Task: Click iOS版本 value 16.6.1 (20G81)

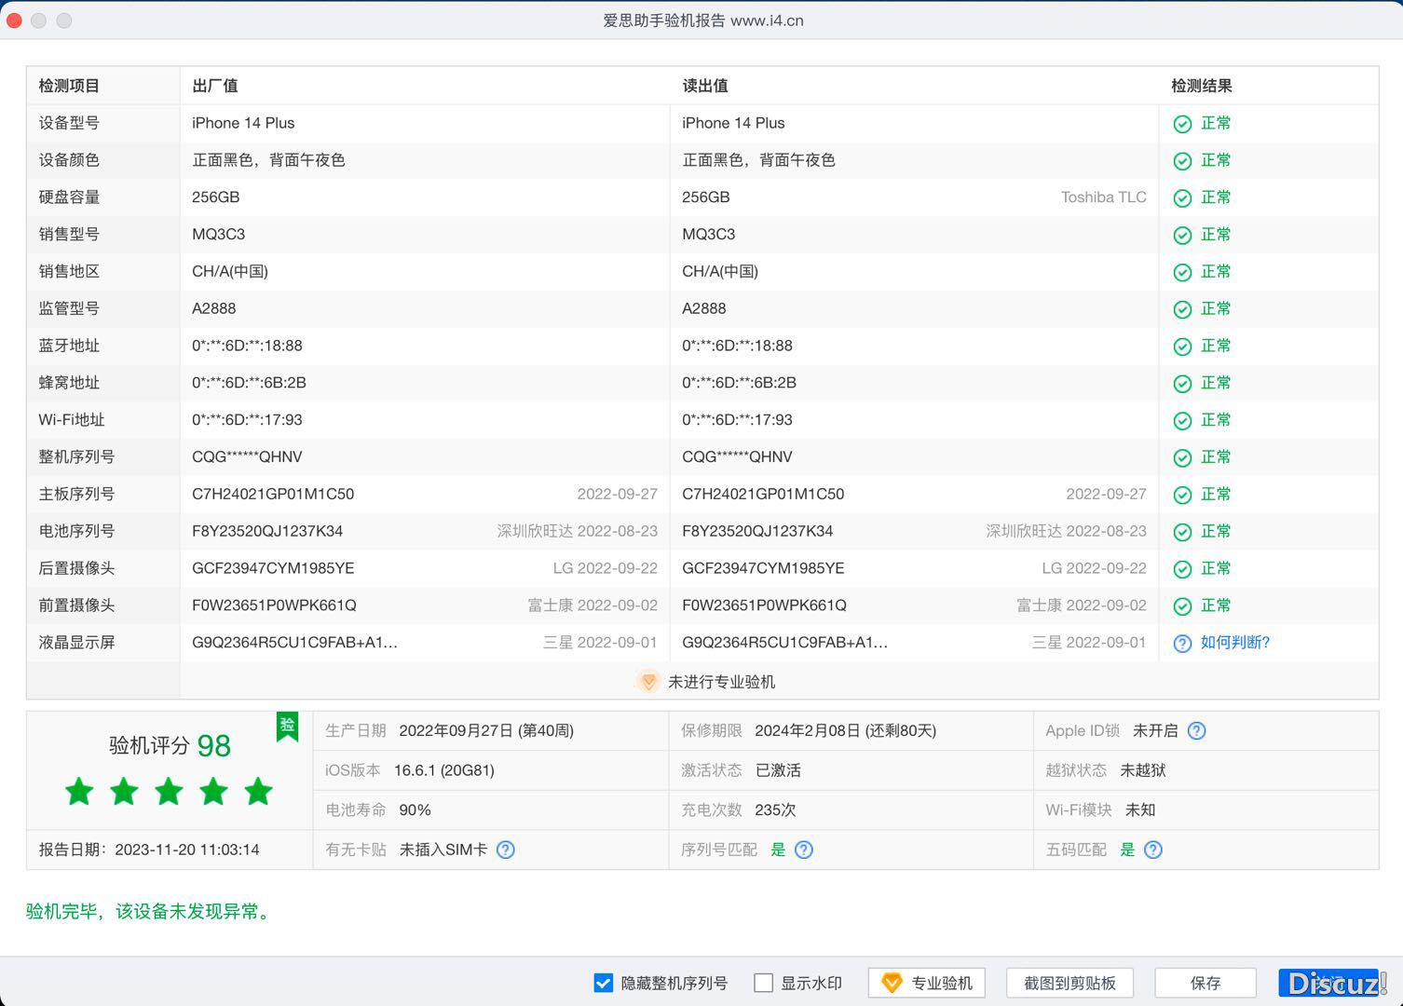Action: click(x=443, y=770)
